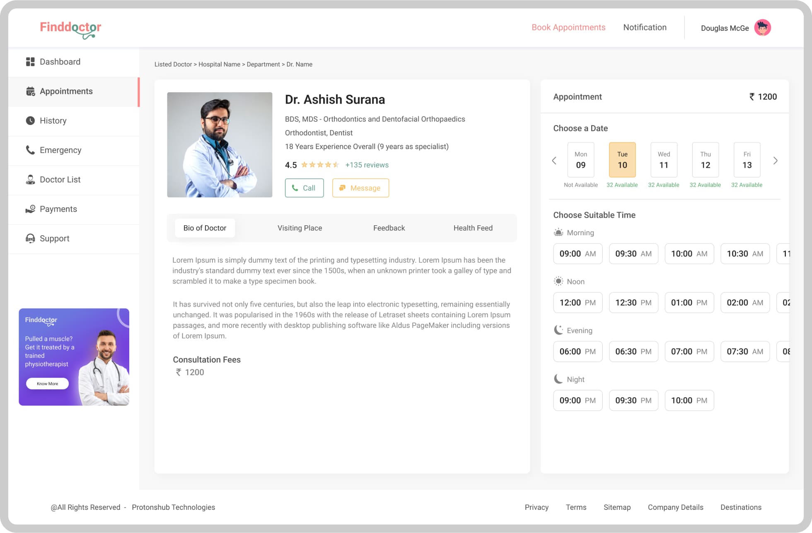Switch to the Bio of Doctor tab
This screenshot has height=533, width=812.
(x=205, y=228)
